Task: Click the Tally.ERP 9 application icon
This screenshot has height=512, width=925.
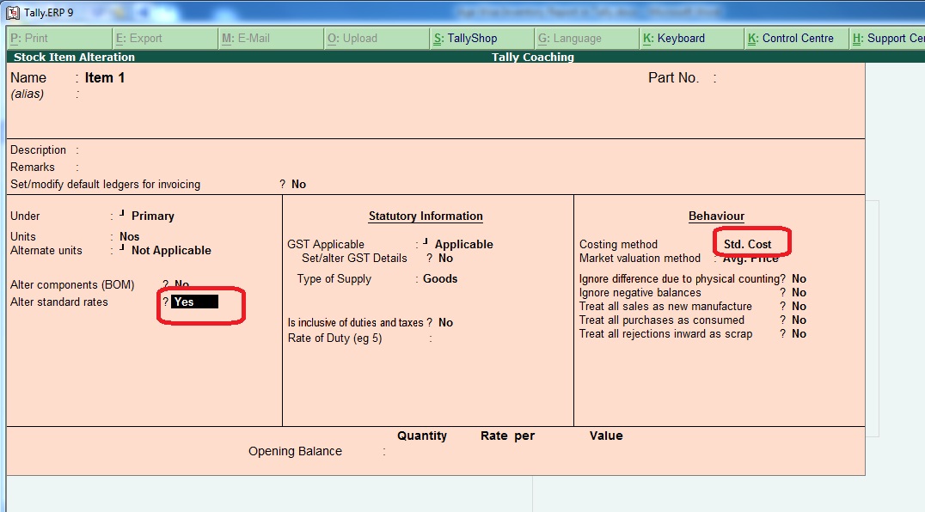Action: (12, 12)
